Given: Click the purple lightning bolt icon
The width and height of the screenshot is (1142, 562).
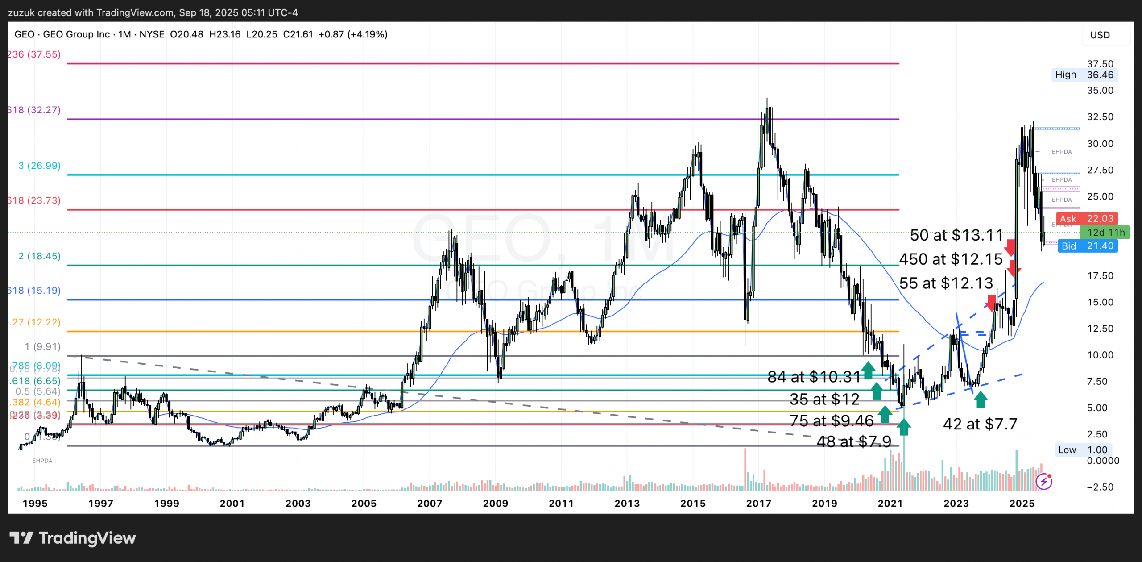Looking at the screenshot, I should click(1043, 482).
